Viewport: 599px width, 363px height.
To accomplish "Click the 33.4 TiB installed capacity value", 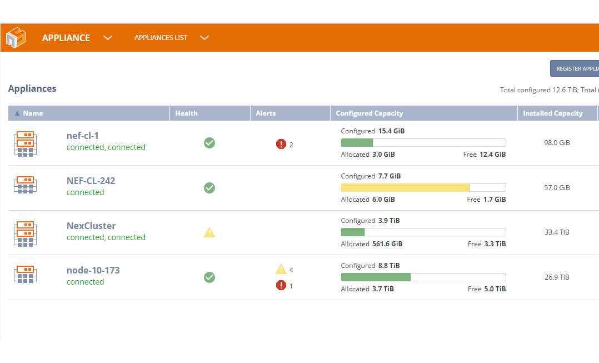I will tap(557, 232).
